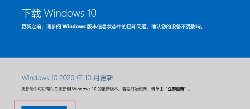Click the word Windows in the large title
250x109 pixels.
click(64, 13)
